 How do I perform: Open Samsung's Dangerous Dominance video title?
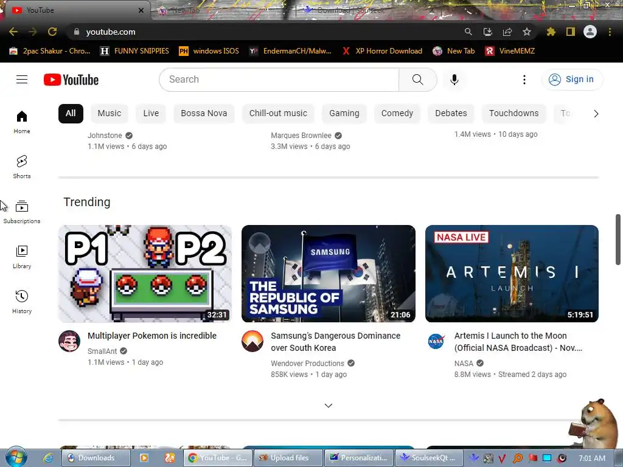tap(336, 342)
